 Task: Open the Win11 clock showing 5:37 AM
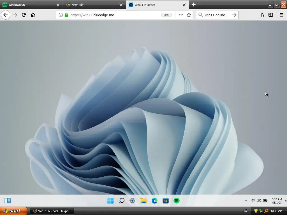click(277, 201)
